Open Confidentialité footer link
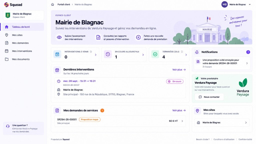Screen dimensions: 256x144 coord(245,139)
